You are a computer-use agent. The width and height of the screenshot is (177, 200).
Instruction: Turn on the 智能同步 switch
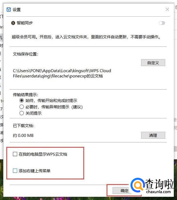pyautogui.click(x=162, y=23)
